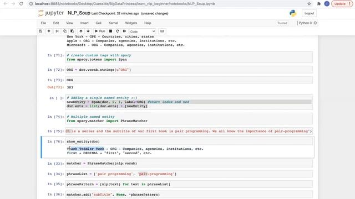The image size is (355, 199).
Task: Interrupt the kernel with stop icon
Action: click(110, 31)
